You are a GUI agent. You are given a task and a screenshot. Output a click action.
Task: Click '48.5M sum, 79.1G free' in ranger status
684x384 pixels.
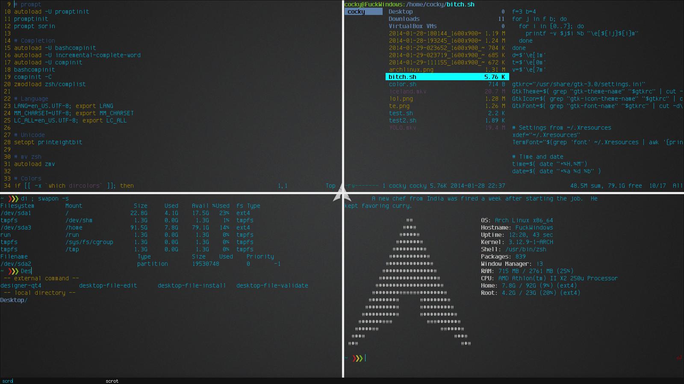[x=606, y=186]
